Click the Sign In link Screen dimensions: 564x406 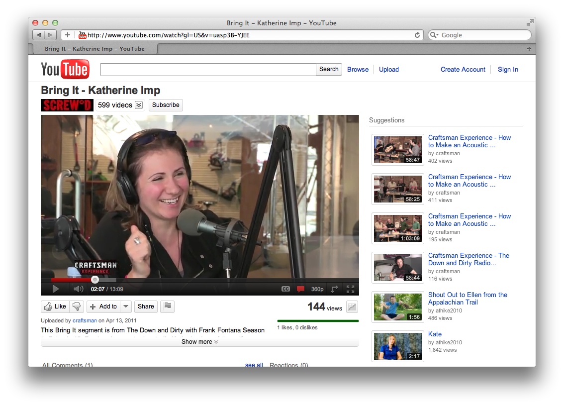pos(508,70)
